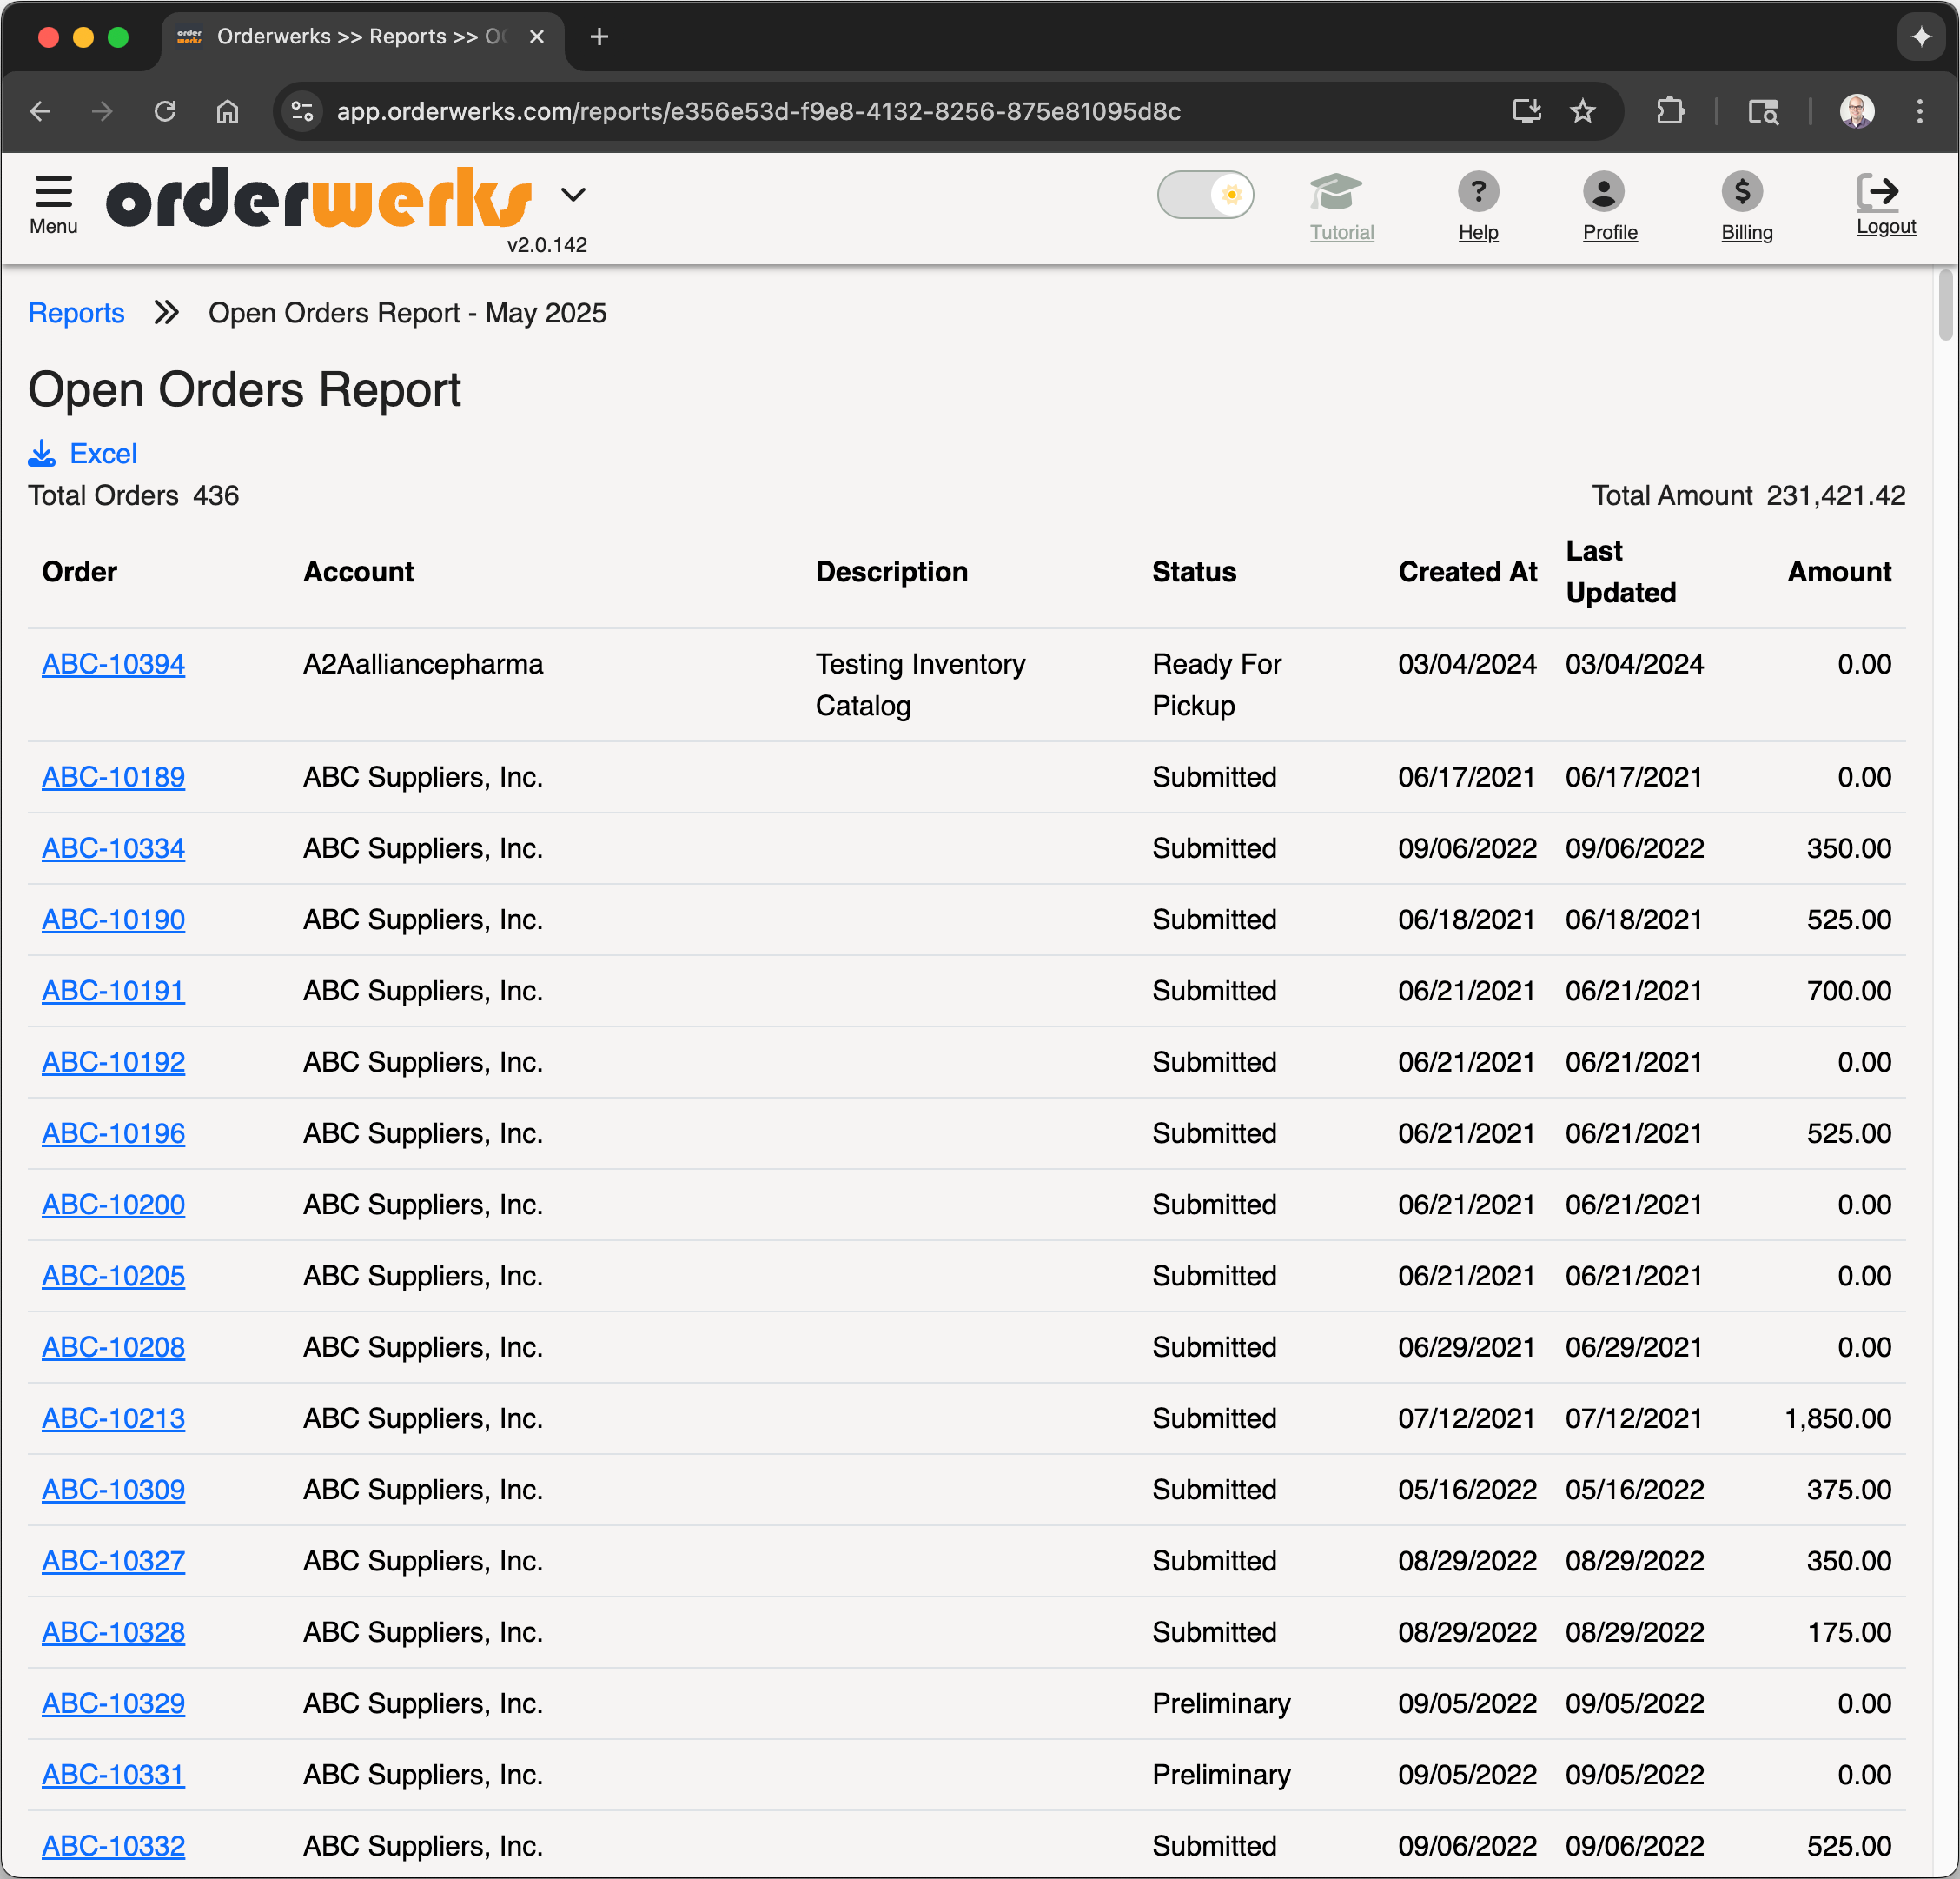Expand the dropdown next to the Orderwerks logo
Image resolution: width=1960 pixels, height=1879 pixels.
click(x=574, y=194)
